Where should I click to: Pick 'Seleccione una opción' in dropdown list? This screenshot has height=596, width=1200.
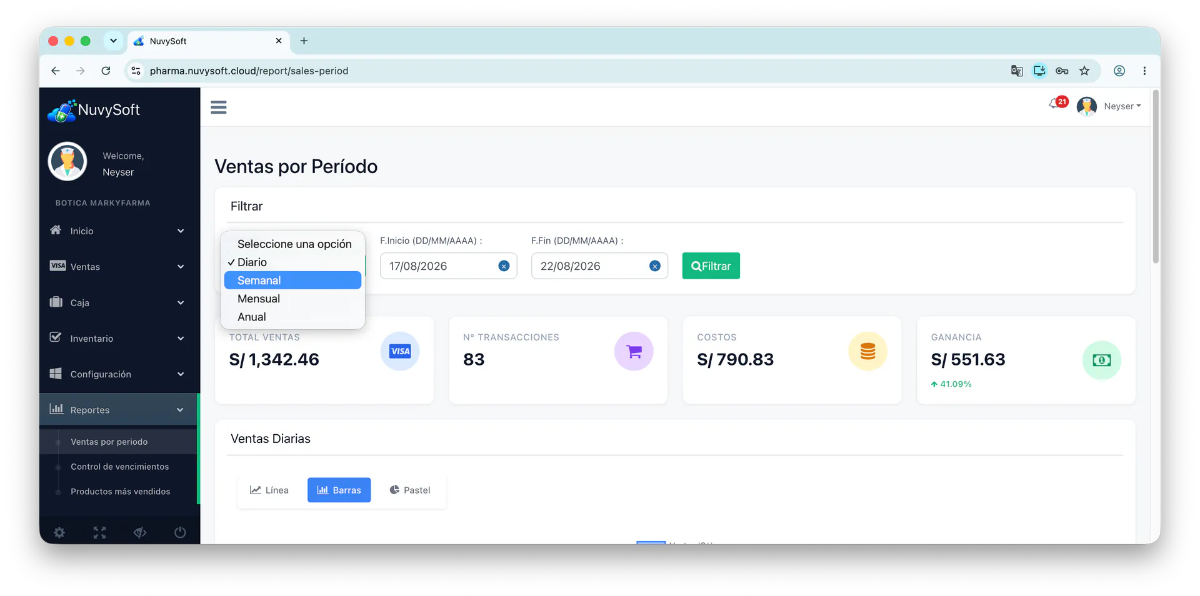292,244
